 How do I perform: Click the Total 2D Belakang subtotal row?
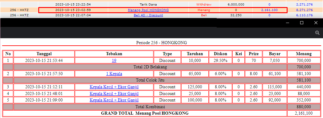click(150, 67)
